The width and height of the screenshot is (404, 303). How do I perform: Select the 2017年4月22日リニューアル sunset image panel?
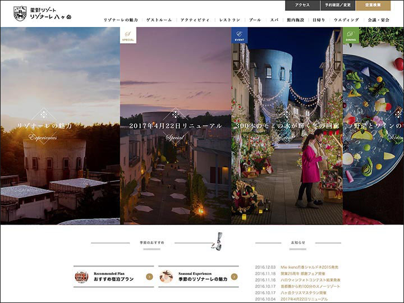click(x=176, y=126)
